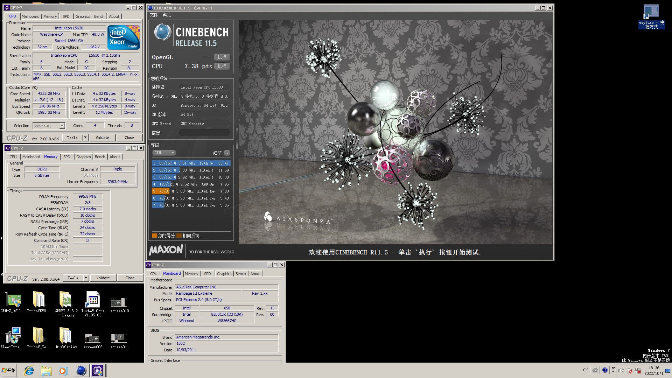Open the CPU ranking type dropdown
Screen dimensions: 672x378
pos(164,153)
